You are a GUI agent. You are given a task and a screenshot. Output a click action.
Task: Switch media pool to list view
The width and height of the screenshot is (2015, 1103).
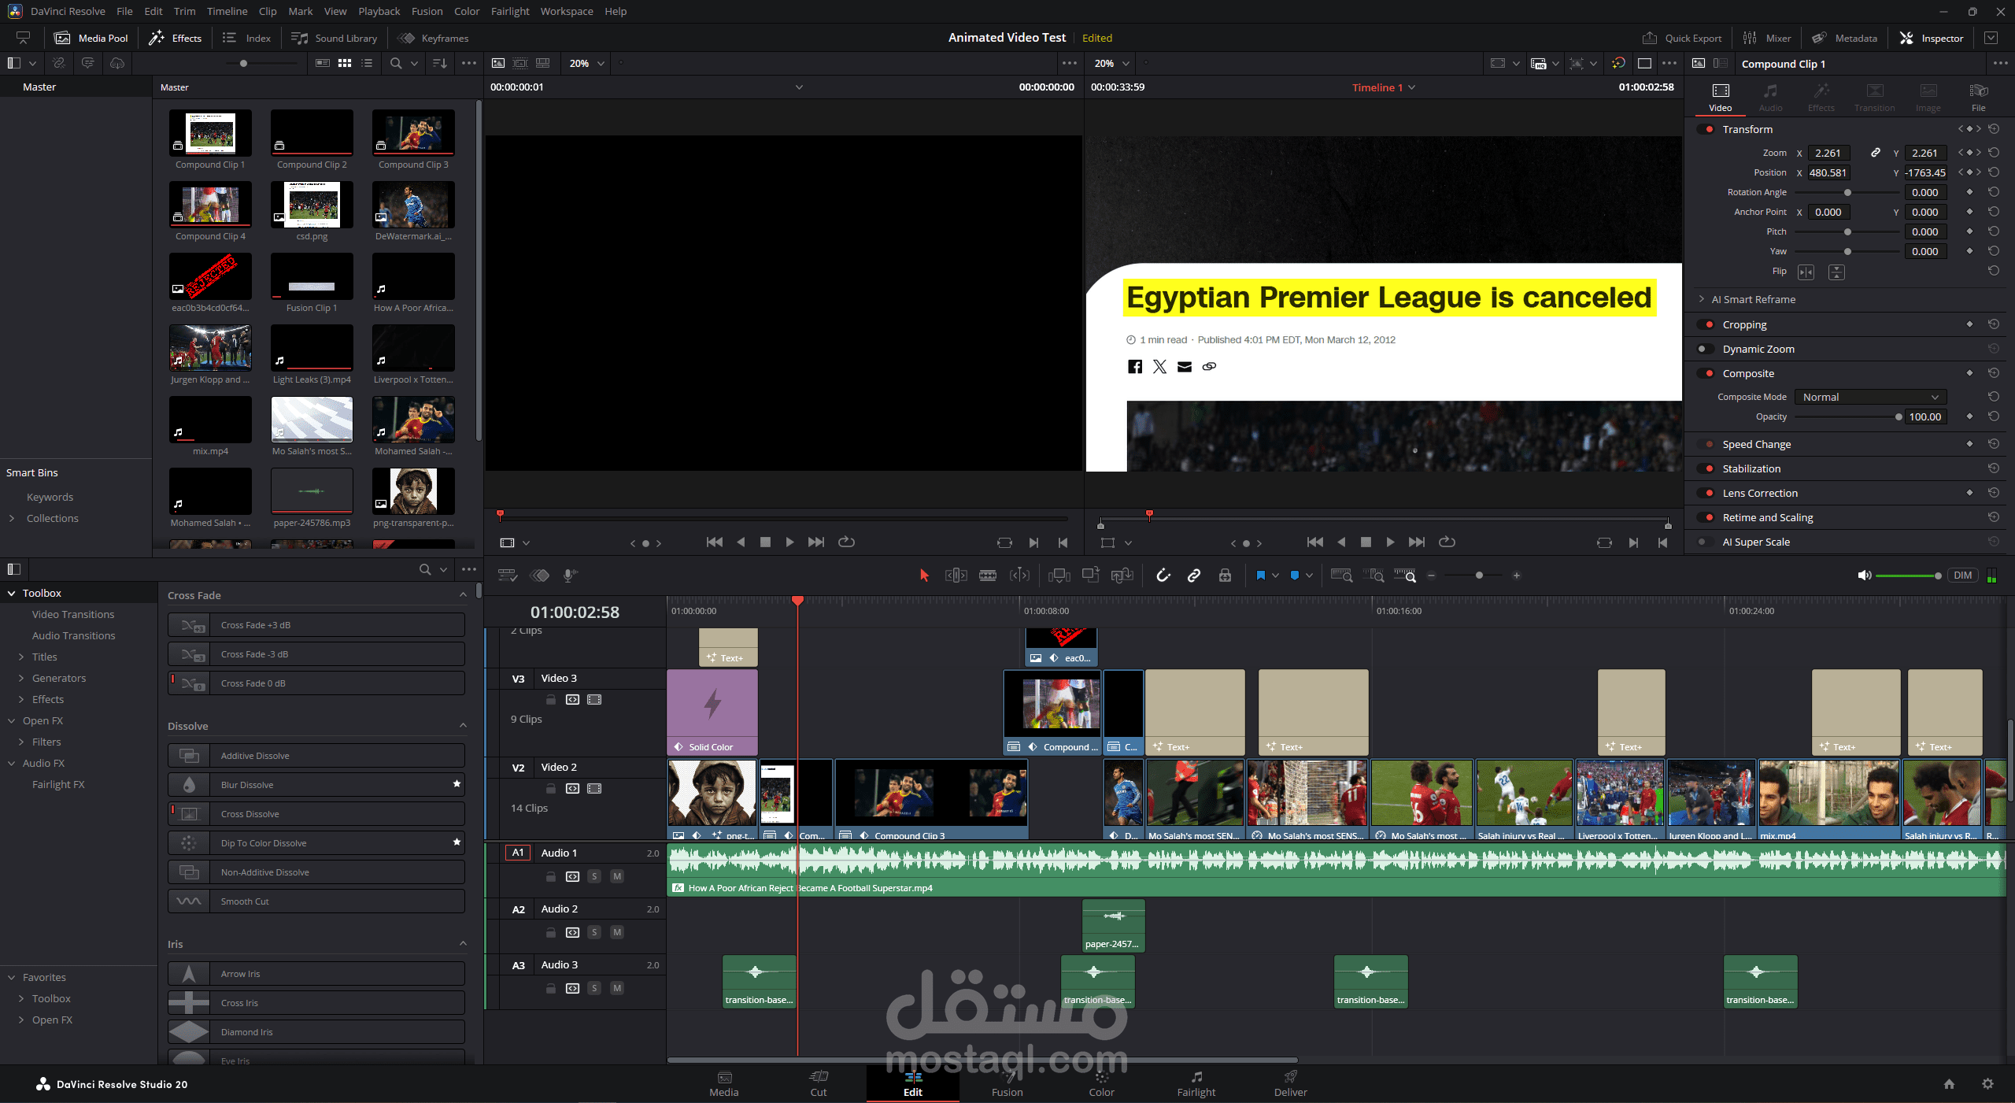(367, 63)
